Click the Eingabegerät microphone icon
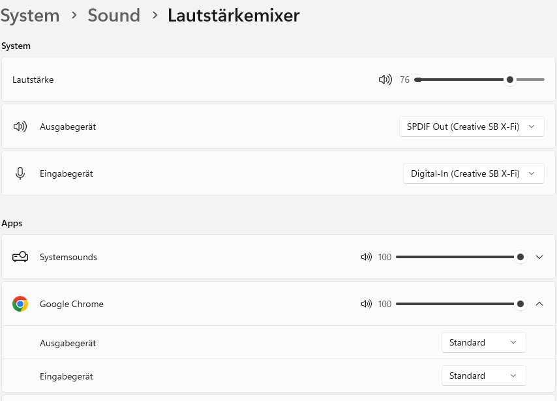 (20, 173)
